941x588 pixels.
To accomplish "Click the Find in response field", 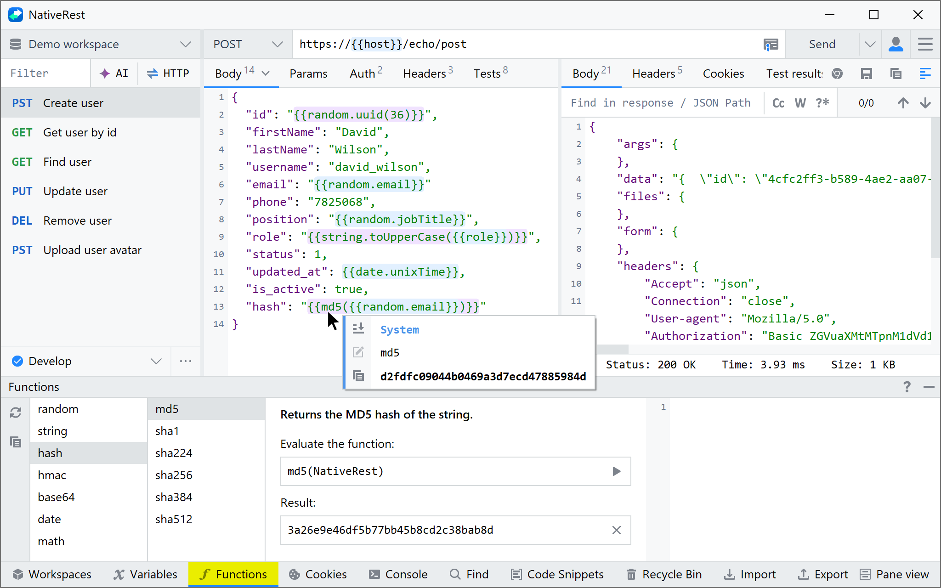I will coord(660,103).
